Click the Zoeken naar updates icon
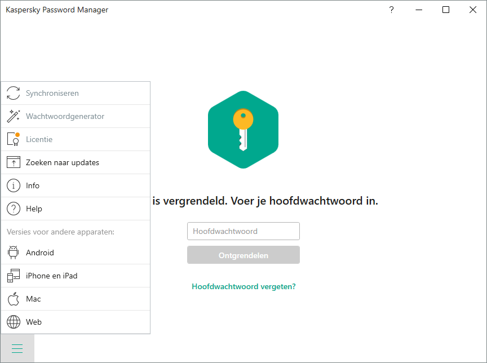 [14, 162]
